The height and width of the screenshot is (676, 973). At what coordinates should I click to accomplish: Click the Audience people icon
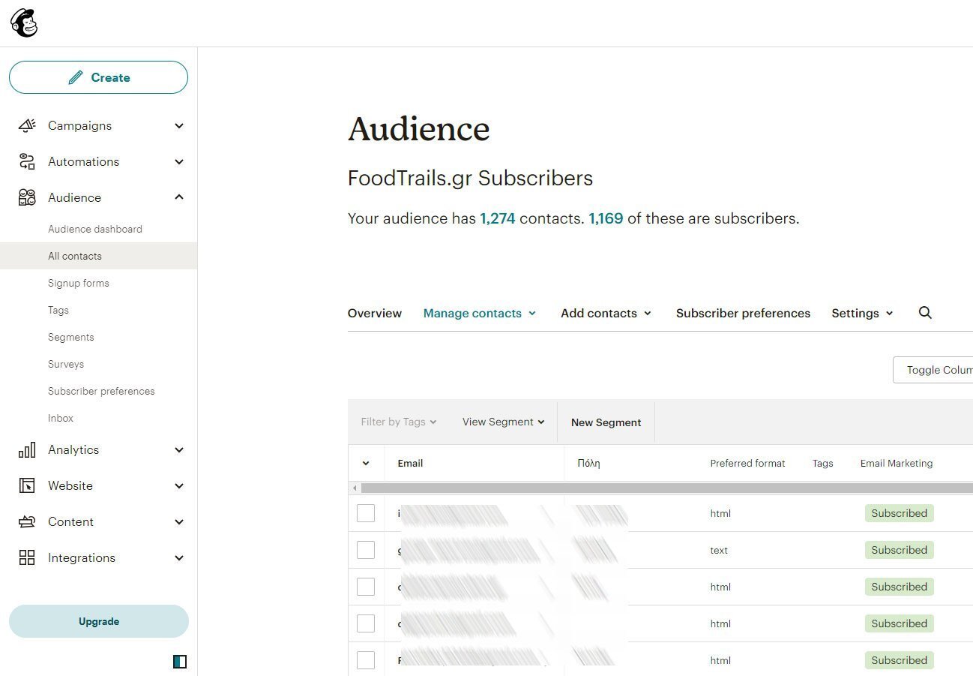tap(27, 197)
